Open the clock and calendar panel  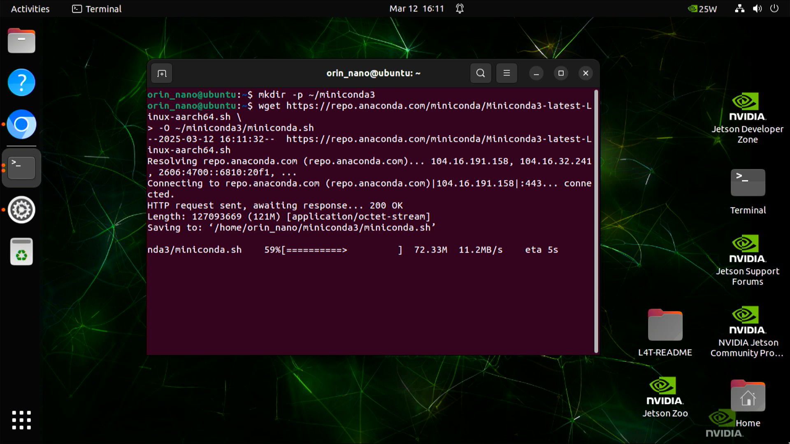pos(416,9)
